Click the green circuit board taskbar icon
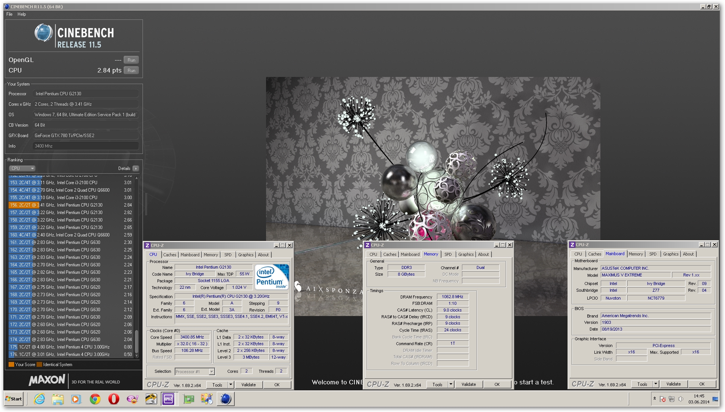 [x=189, y=399]
